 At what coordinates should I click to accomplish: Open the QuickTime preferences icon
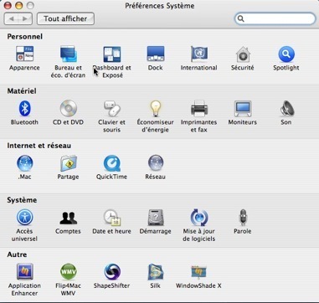(x=112, y=163)
